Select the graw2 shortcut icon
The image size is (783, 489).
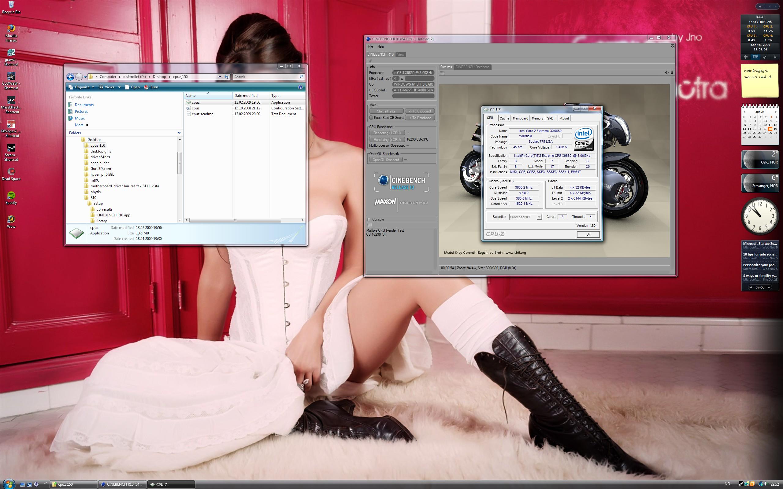[11, 57]
